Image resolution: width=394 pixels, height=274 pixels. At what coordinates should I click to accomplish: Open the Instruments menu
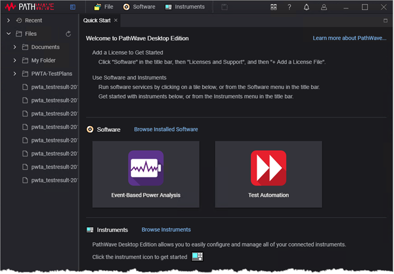pos(185,7)
